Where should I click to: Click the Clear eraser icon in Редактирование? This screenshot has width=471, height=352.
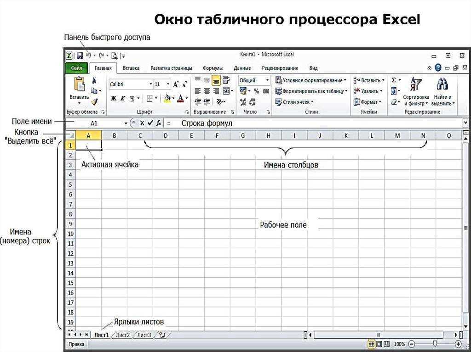[x=394, y=102]
